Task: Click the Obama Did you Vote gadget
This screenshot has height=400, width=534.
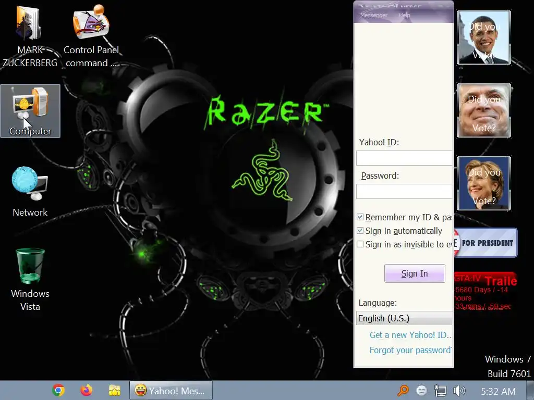Action: (483, 37)
